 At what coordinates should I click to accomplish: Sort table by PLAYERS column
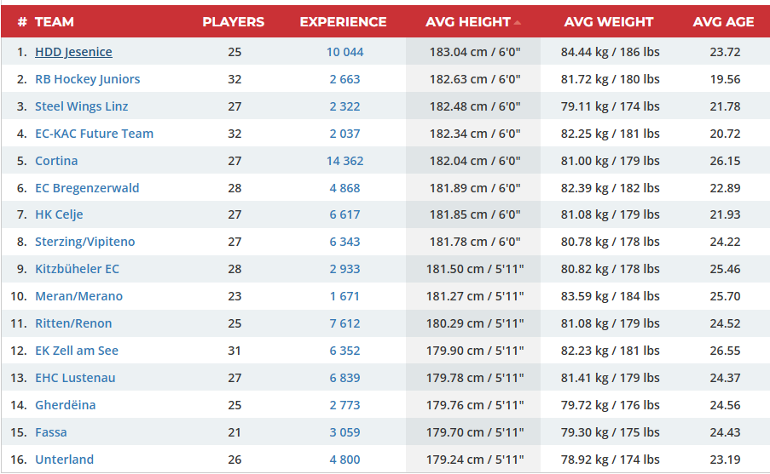pyautogui.click(x=233, y=22)
